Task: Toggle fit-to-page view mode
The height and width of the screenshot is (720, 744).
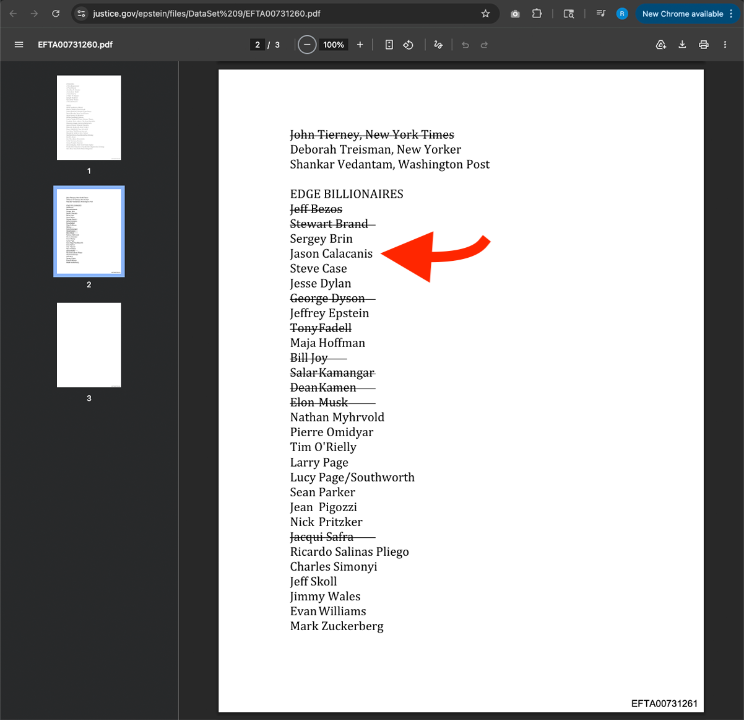Action: (x=389, y=44)
